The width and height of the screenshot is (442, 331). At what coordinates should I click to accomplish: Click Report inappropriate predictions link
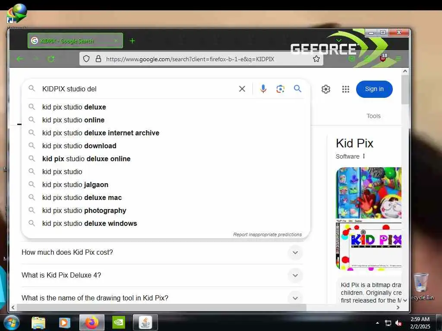tap(267, 234)
